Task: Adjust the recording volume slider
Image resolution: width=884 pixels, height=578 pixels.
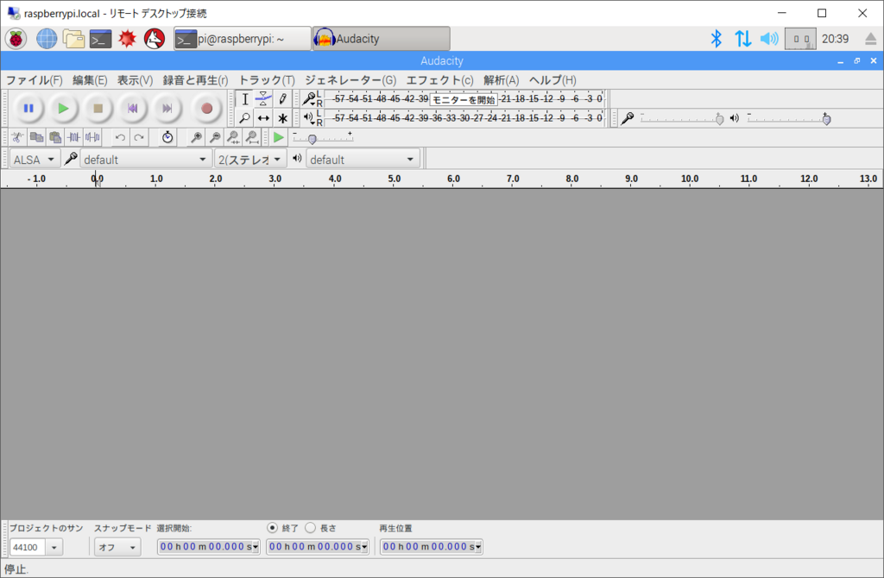Action: pos(682,119)
